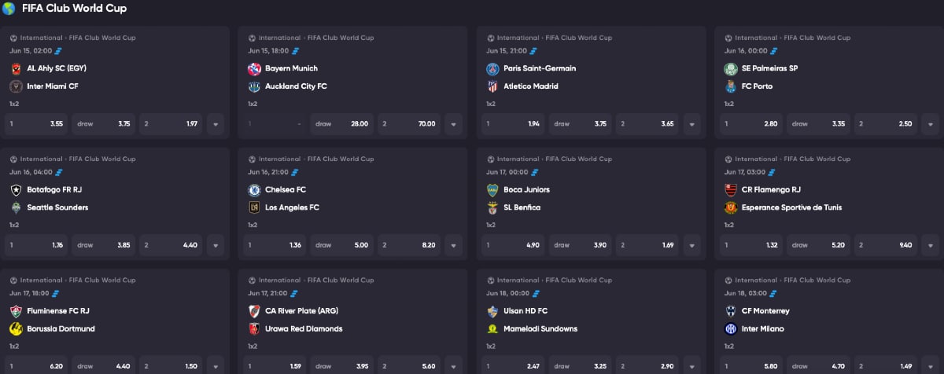Click the Boca Juniors team crest
The image size is (944, 374).
point(492,189)
